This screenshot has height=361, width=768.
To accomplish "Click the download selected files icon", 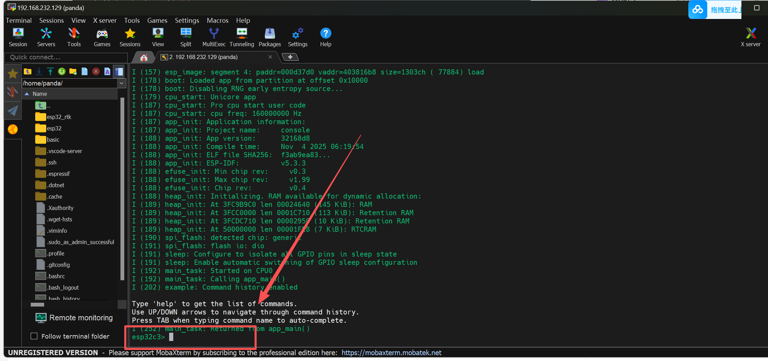I will 39,71.
